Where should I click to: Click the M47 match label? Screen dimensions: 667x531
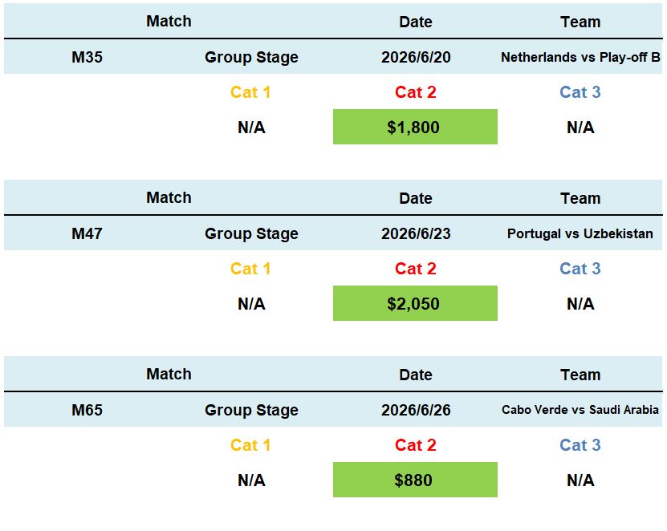(87, 233)
